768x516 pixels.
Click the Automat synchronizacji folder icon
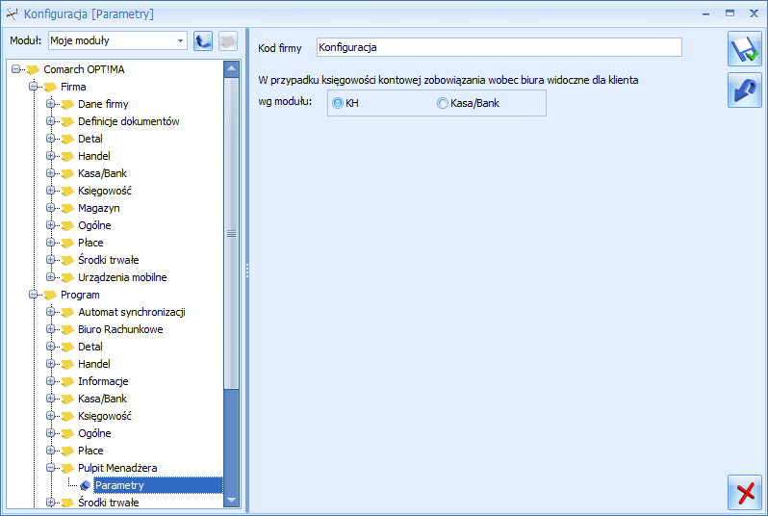(x=67, y=312)
